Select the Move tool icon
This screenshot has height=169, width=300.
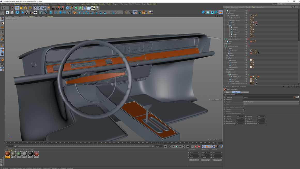17,8
